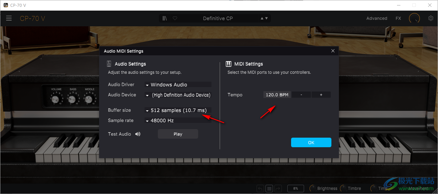Click the Brightness knob
The height and width of the screenshot is (194, 438).
point(313,189)
